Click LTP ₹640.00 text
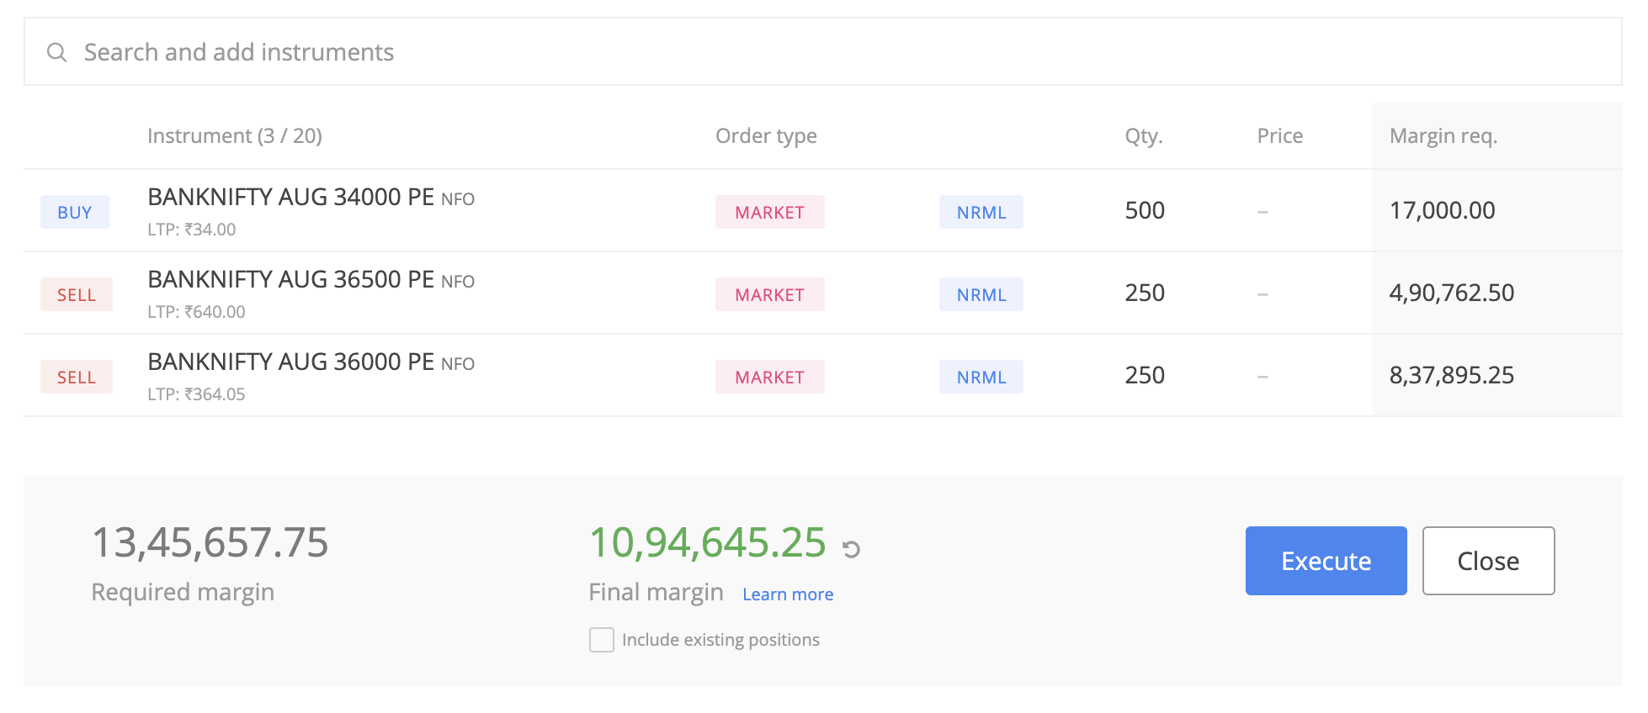Image resolution: width=1648 pixels, height=713 pixels. [x=196, y=312]
